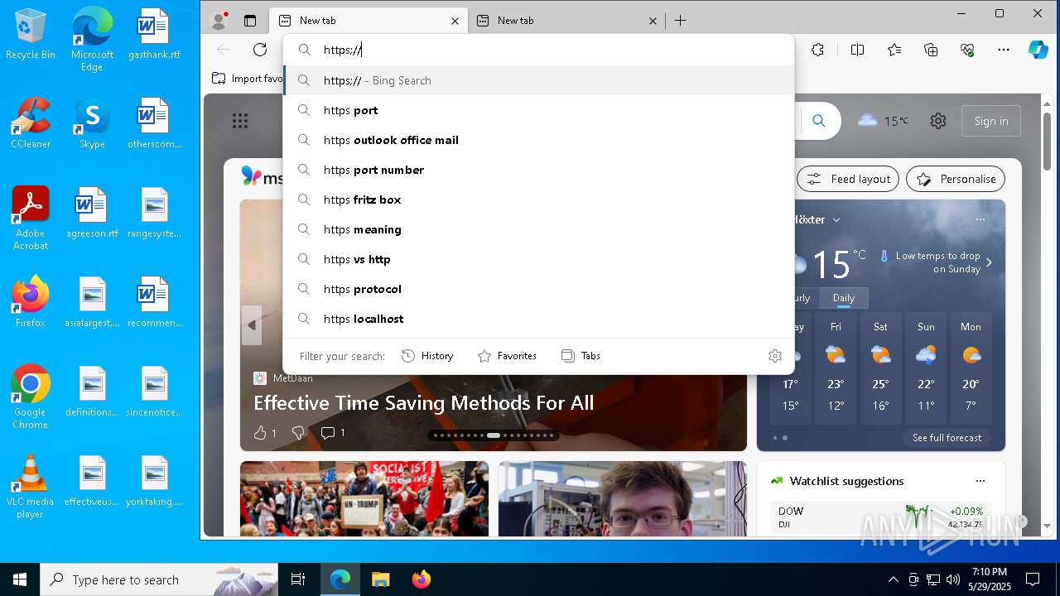
Task: Open Adobe Acrobat desktop shortcut
Action: [x=31, y=218]
